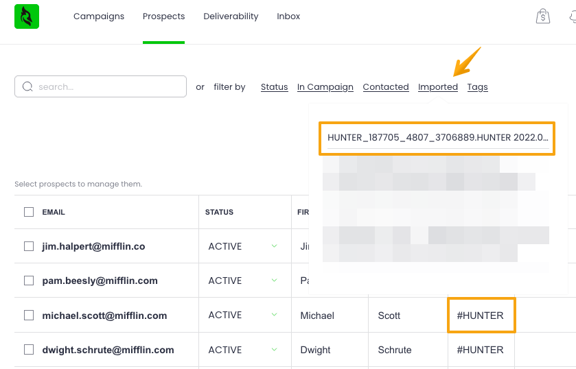Open the Inbox tab

tap(288, 16)
